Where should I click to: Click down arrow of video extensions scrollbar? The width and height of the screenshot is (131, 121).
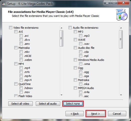tap(61, 95)
